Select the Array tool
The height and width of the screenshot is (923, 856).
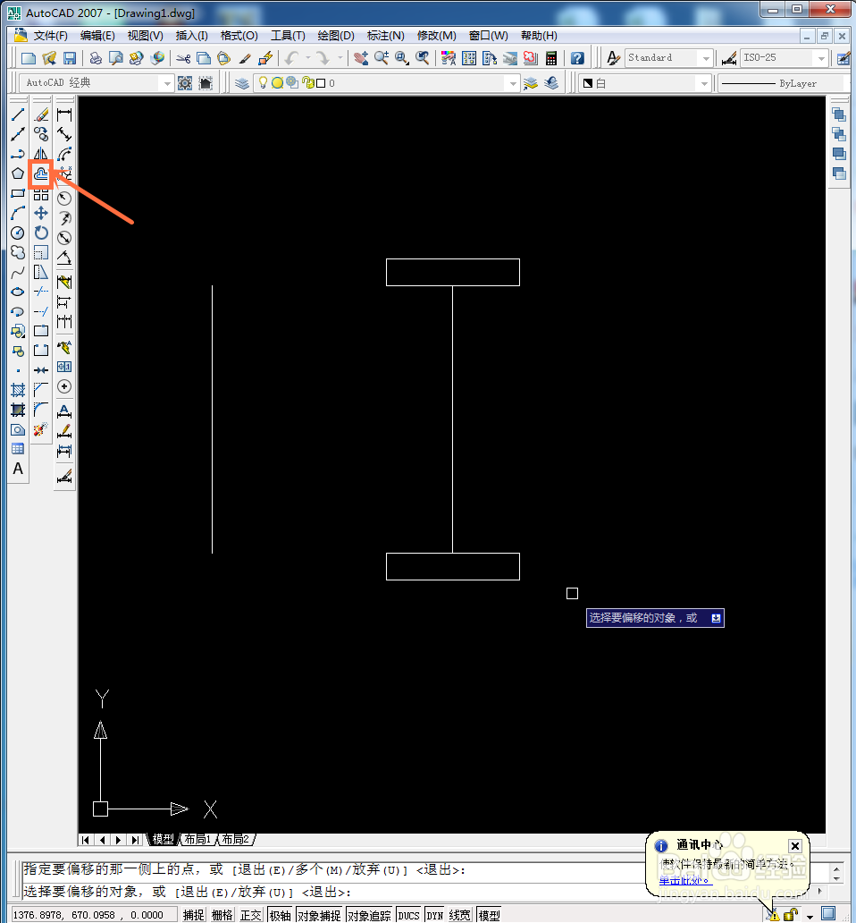pos(41,194)
